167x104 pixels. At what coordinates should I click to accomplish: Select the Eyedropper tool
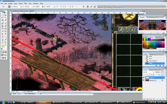coord(6,40)
